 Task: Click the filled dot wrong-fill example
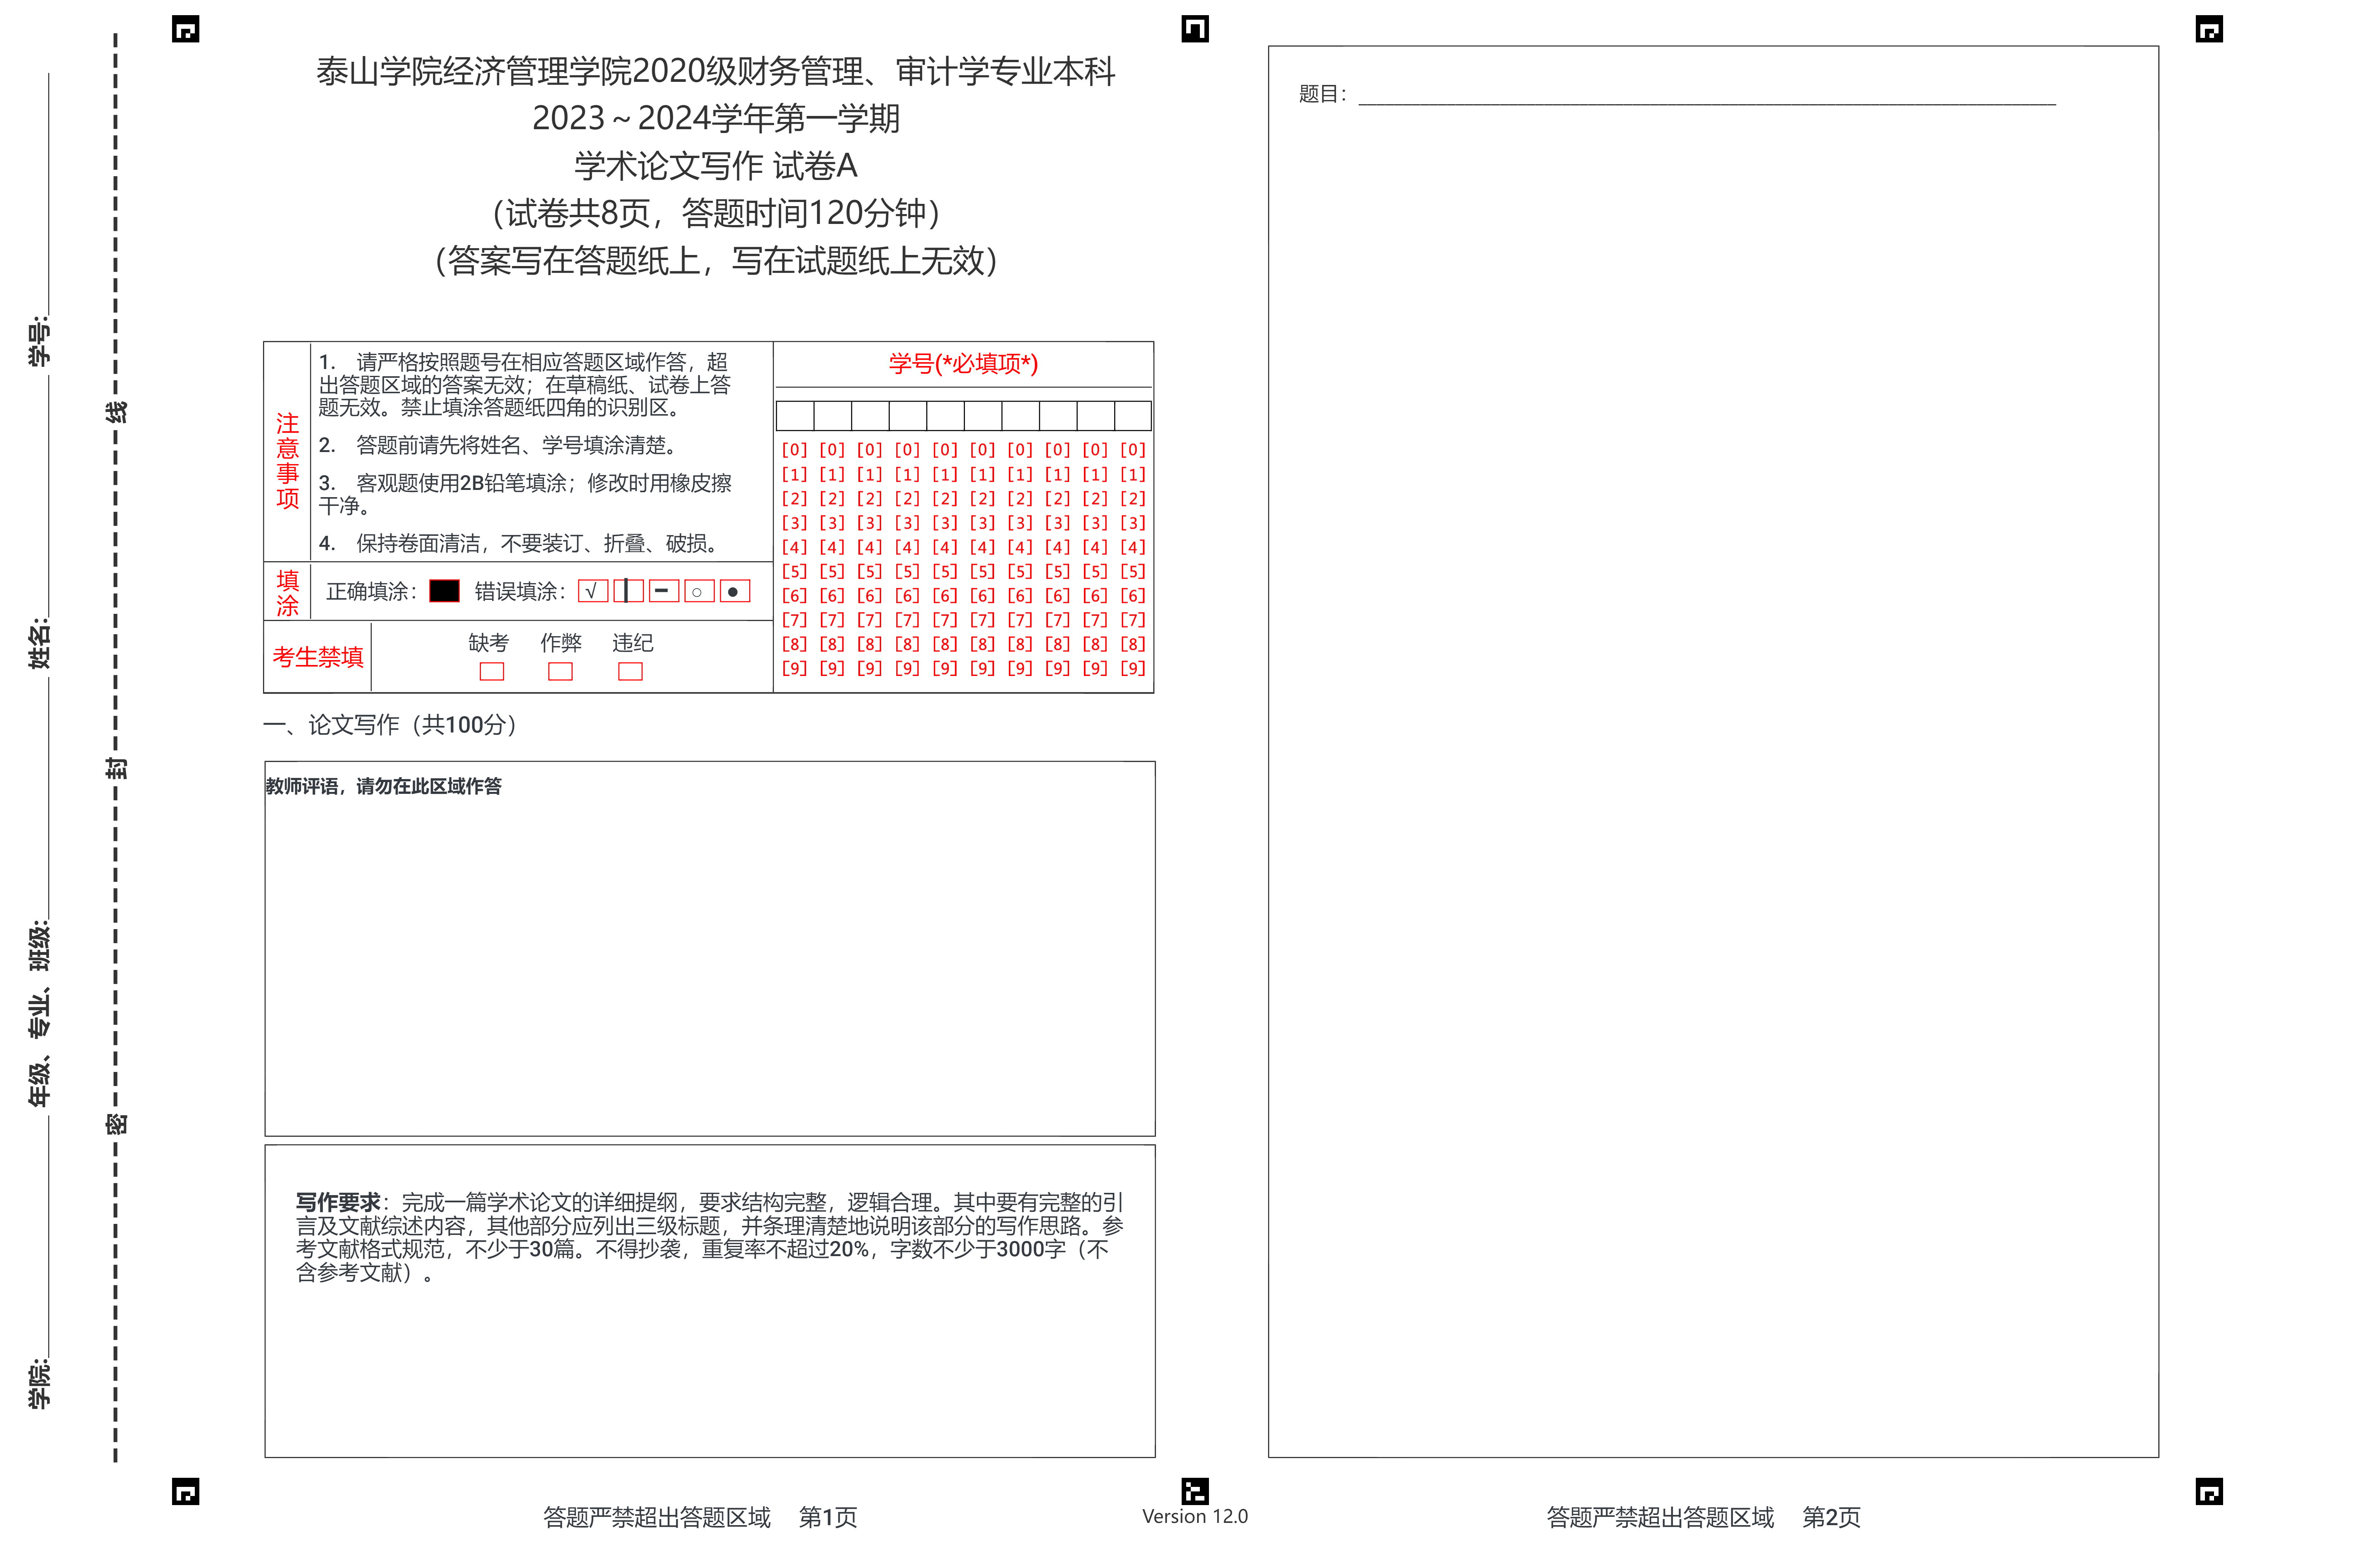pos(734,591)
